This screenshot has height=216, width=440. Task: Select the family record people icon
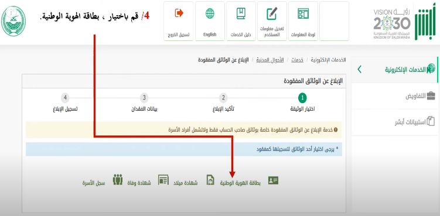pos(118,180)
